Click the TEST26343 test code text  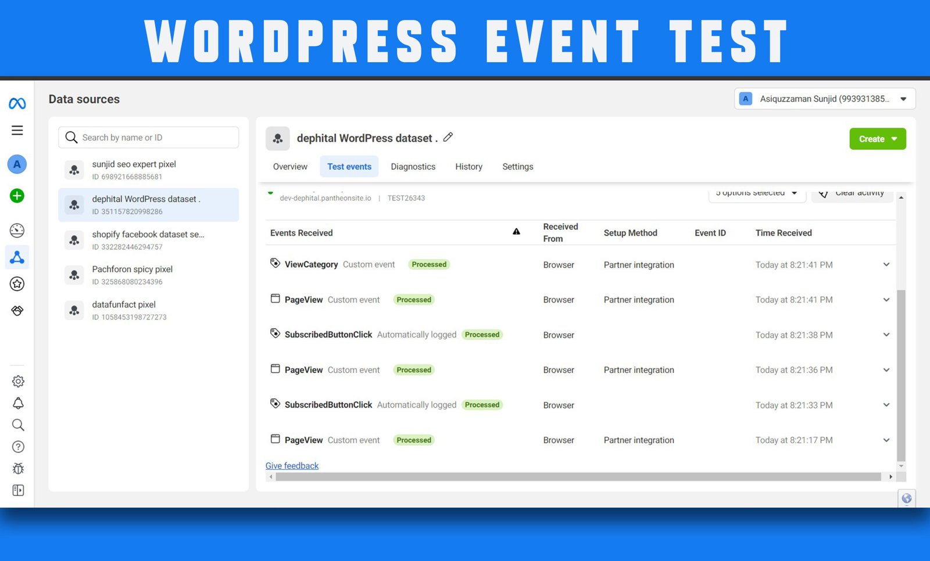406,198
